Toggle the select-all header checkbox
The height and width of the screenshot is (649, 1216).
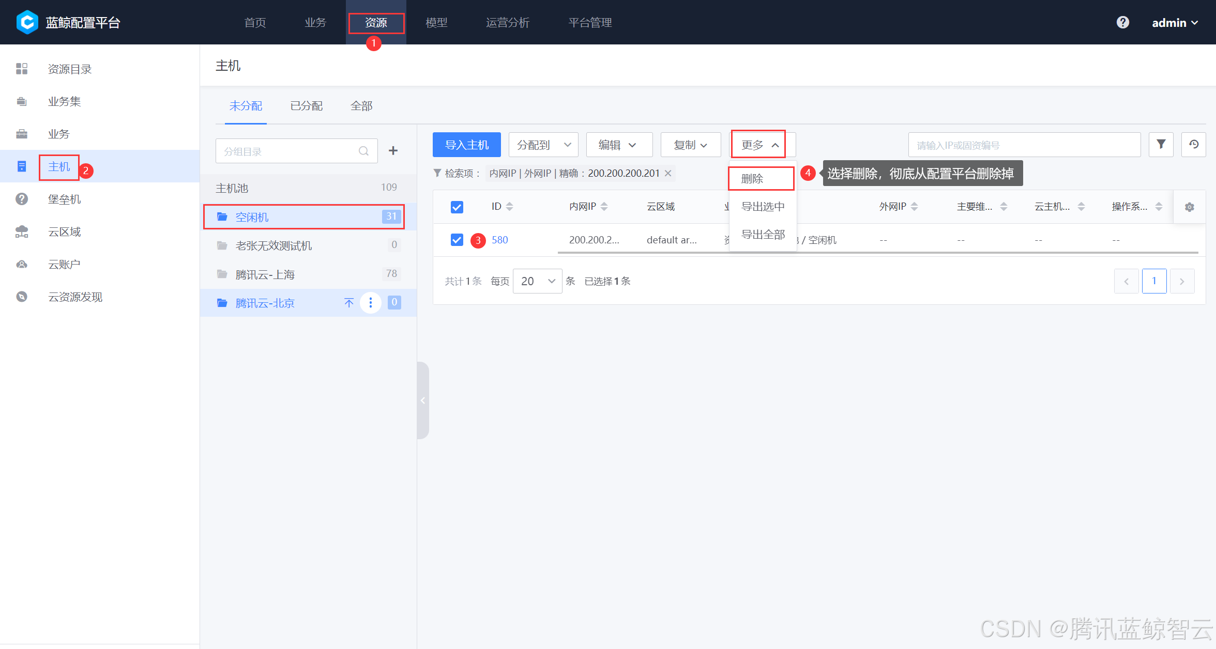457,207
